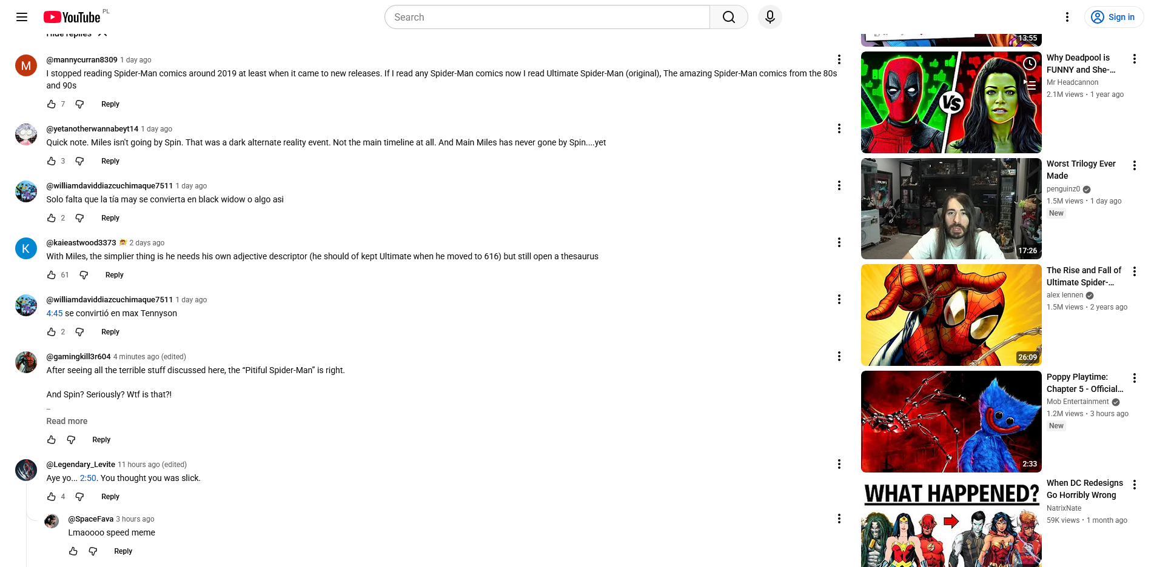Like the comment by @kaieastwood3373

click(x=52, y=275)
